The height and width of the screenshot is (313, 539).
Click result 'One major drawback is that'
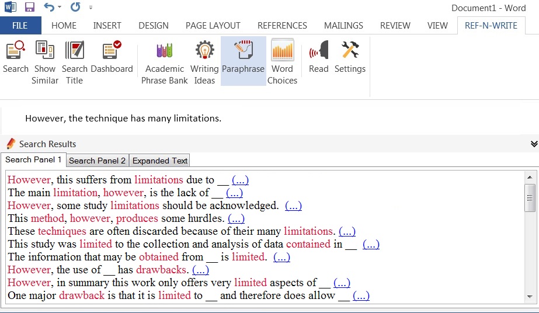pyautogui.click(x=179, y=295)
